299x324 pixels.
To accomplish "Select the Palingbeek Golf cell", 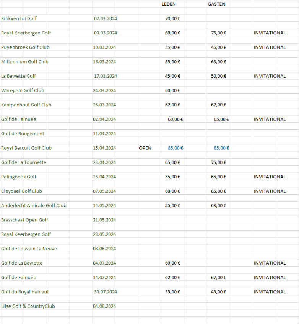I will tap(19, 177).
